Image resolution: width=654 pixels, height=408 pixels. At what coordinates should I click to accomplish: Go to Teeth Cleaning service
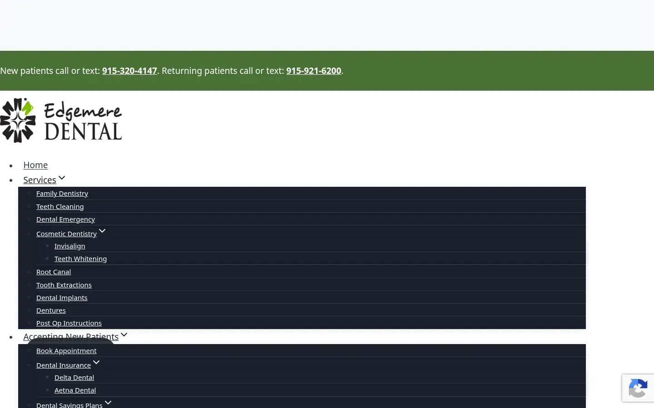(60, 207)
